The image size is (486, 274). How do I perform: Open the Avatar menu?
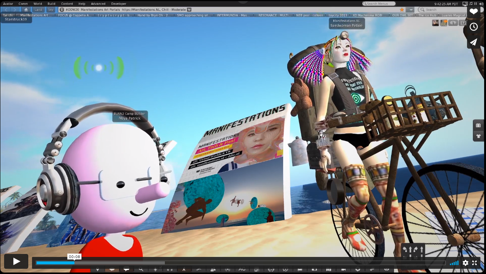click(x=8, y=4)
